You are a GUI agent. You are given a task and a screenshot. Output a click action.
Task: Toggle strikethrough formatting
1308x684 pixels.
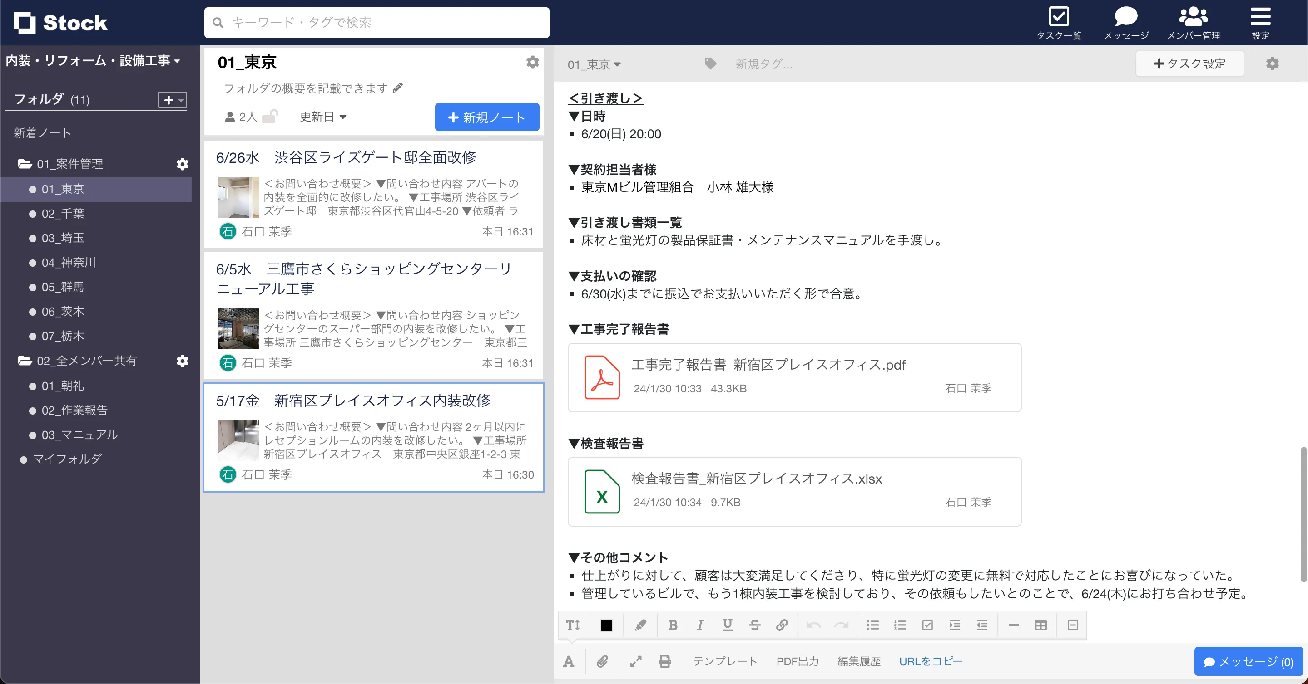755,625
